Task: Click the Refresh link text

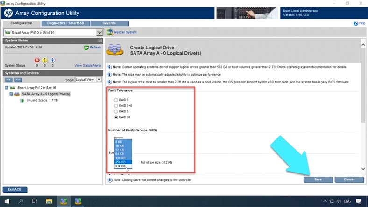Action: [95, 48]
